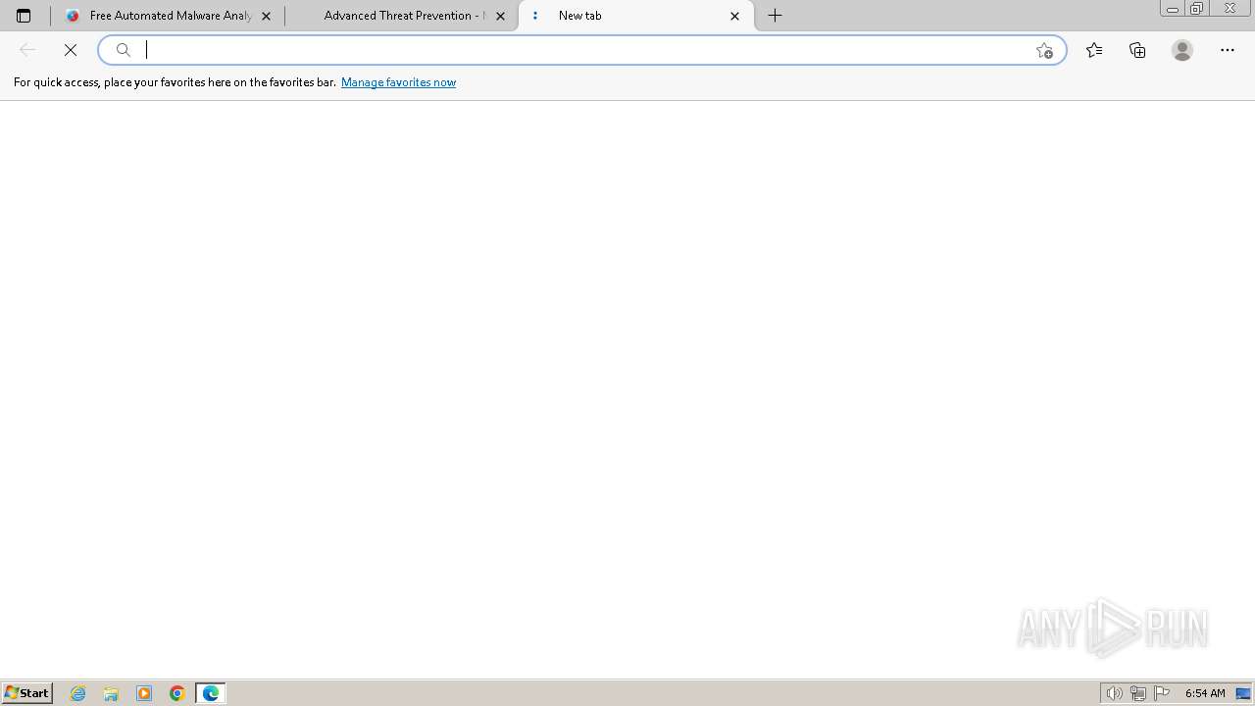The image size is (1255, 706).
Task: Launch Google Chrome from taskbar
Action: tap(177, 693)
